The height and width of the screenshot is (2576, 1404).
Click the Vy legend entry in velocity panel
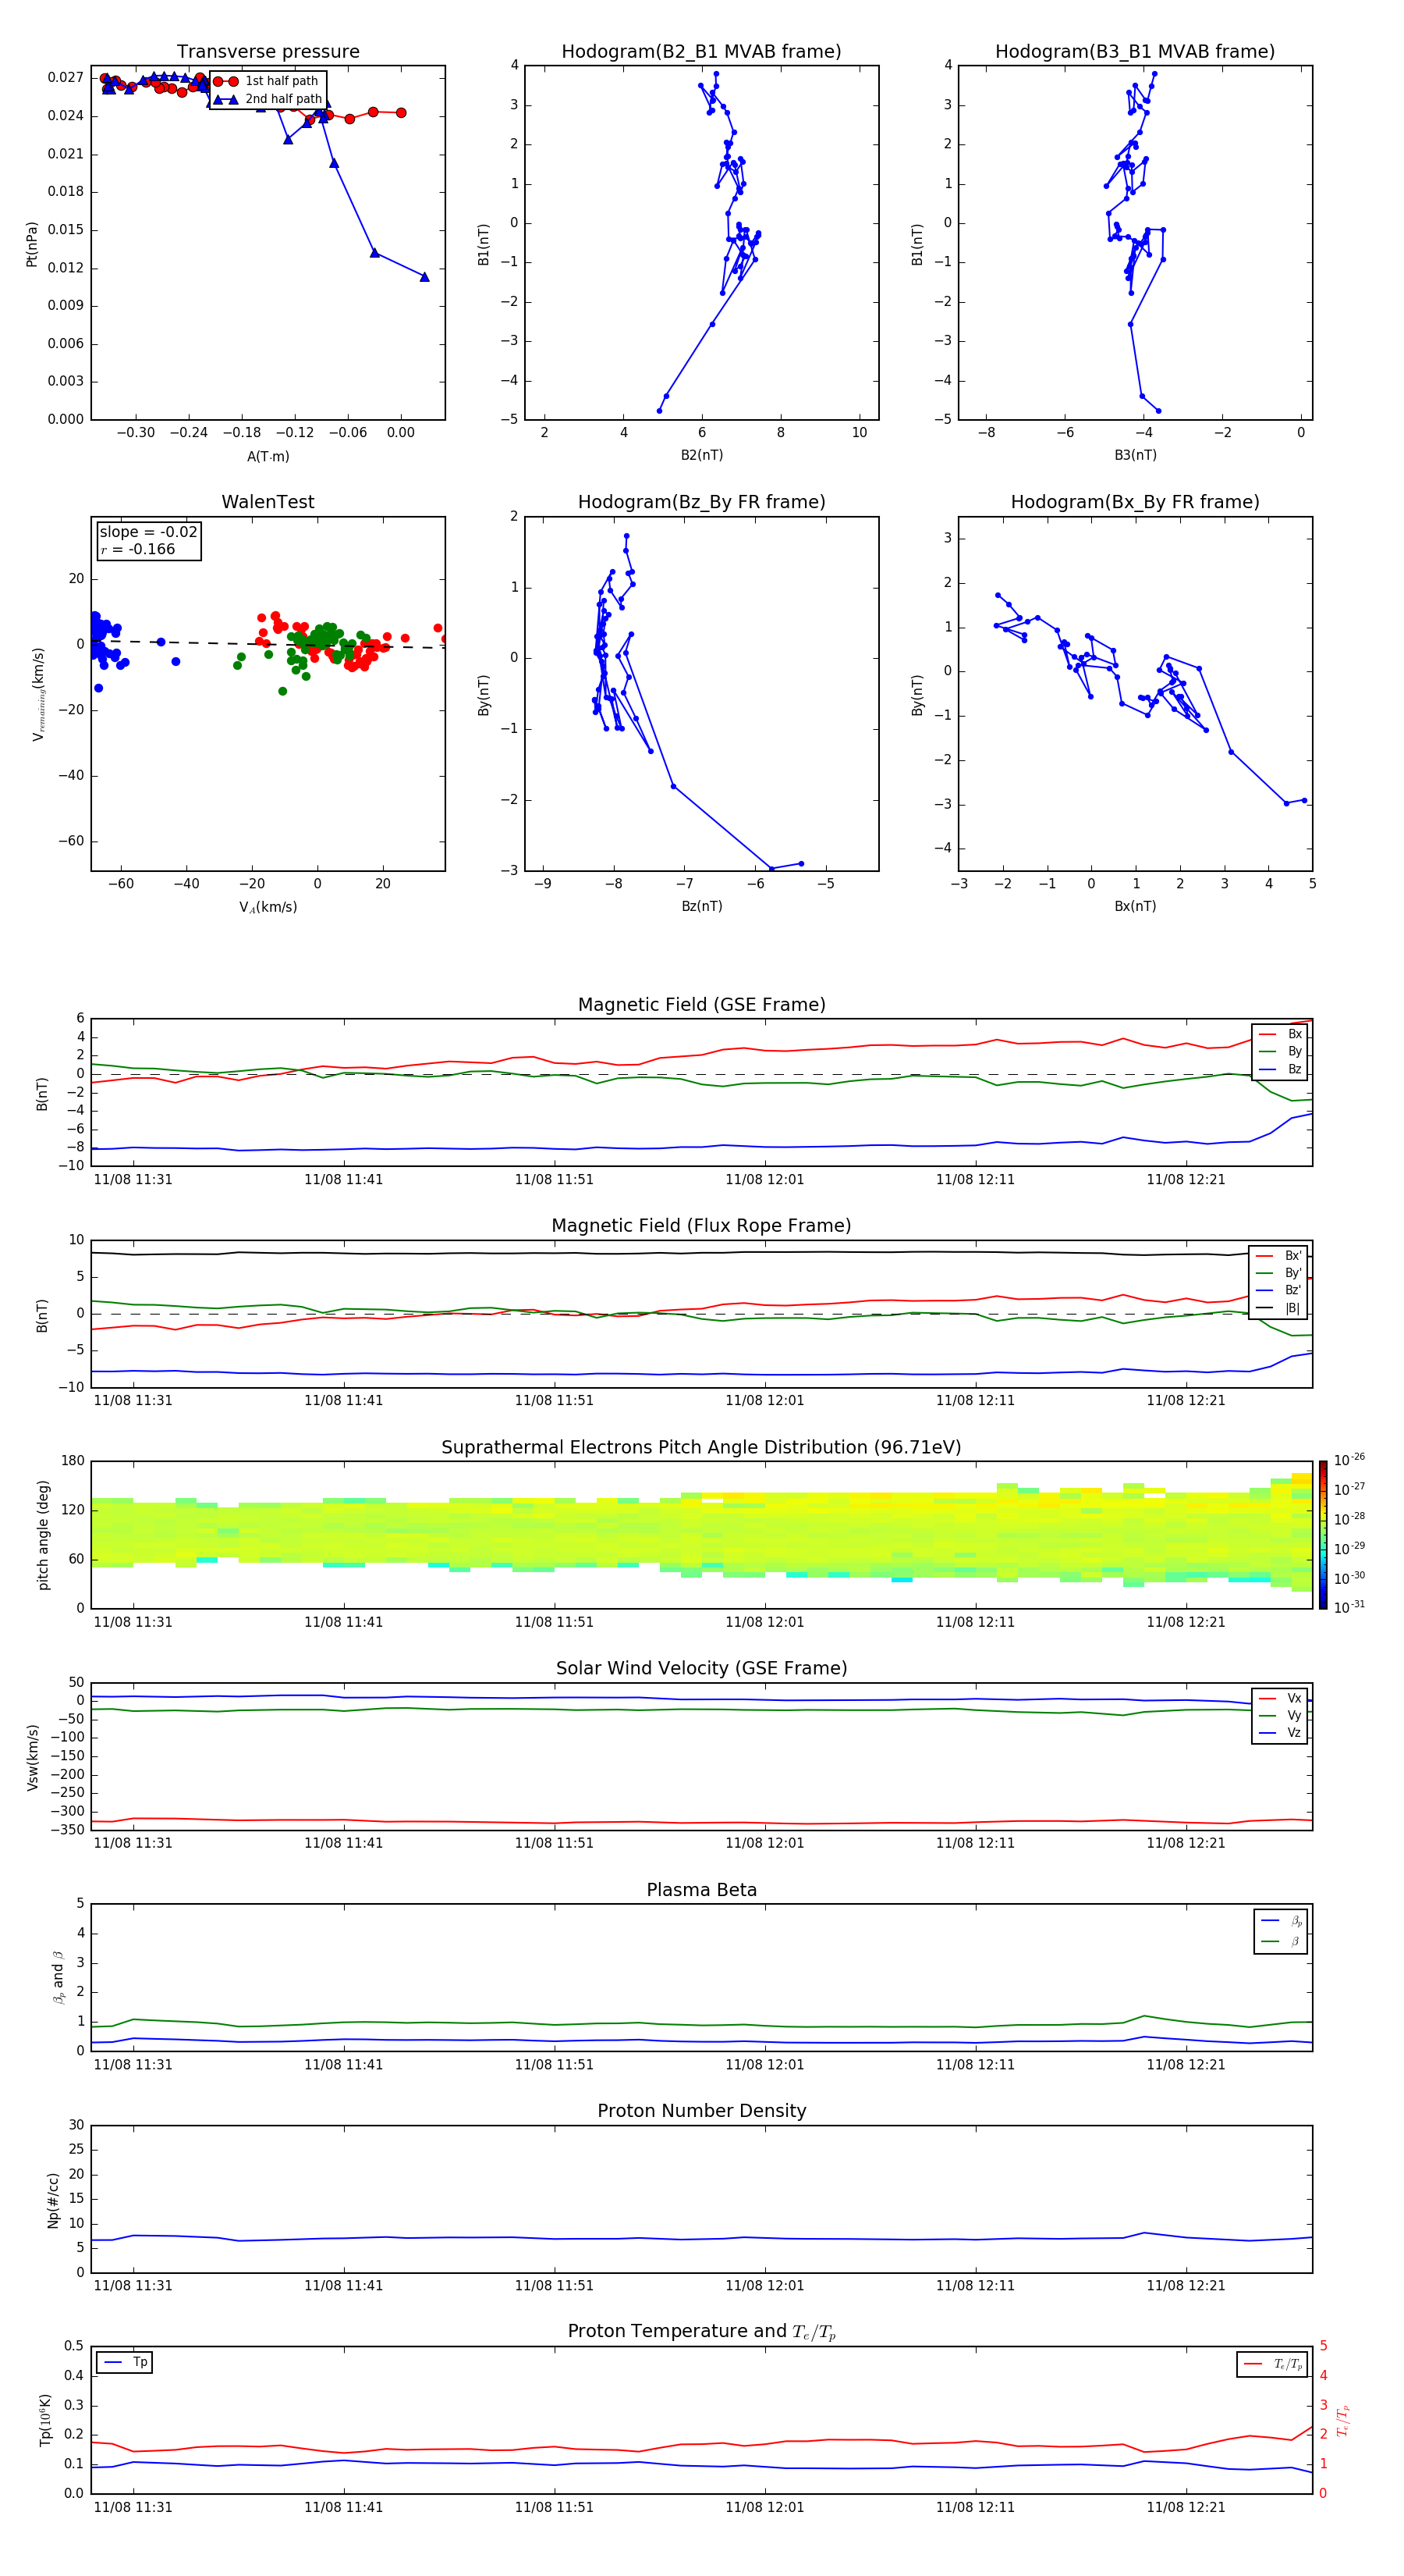coord(1280,1716)
